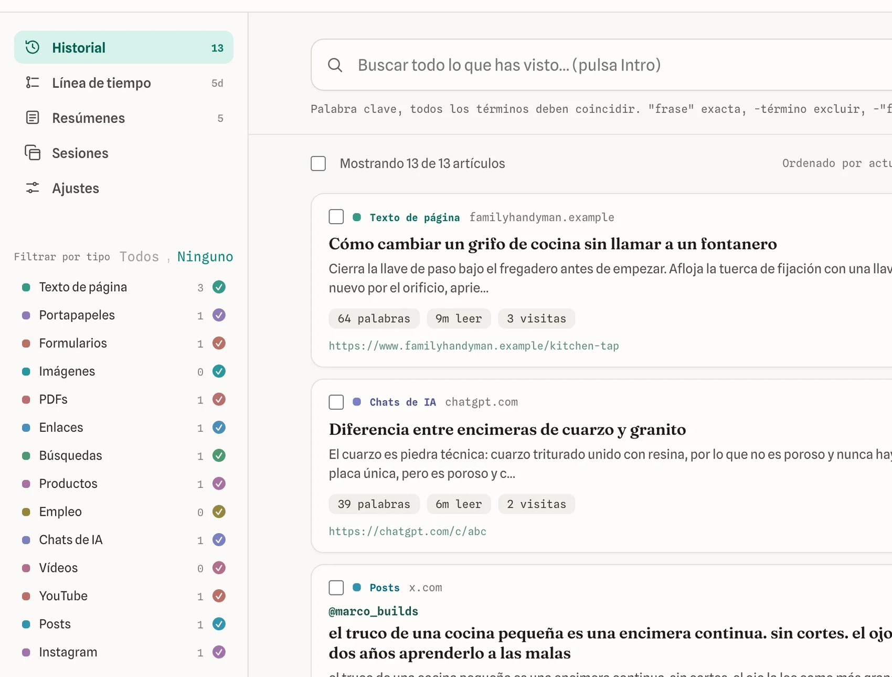Toggle the Enlaces filter check

pyautogui.click(x=219, y=428)
